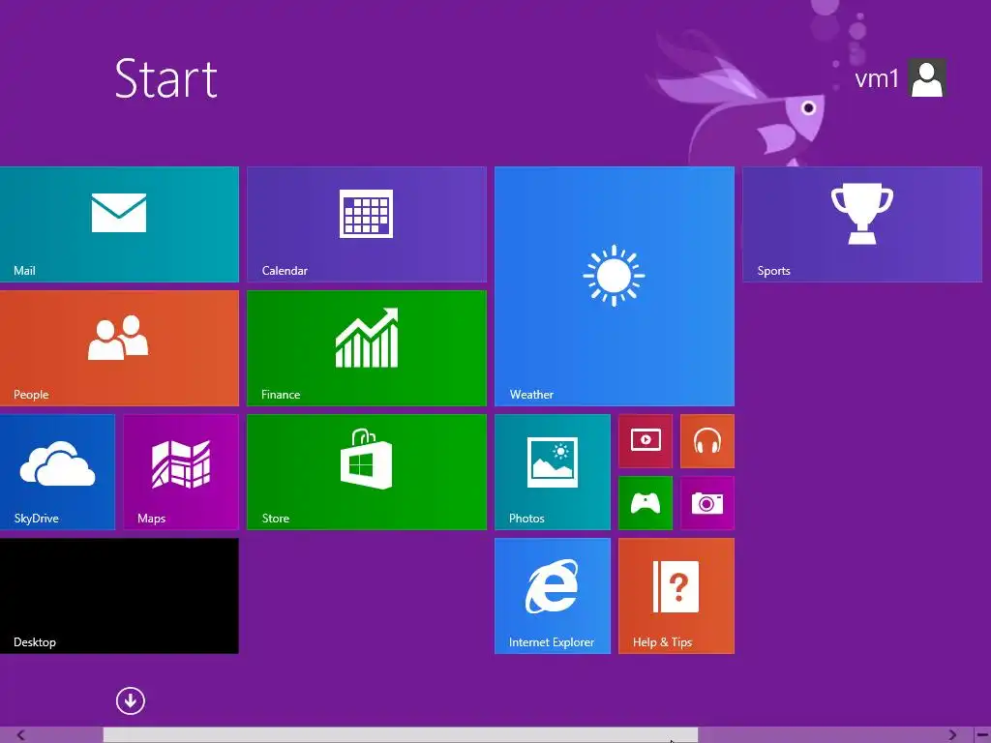The width and height of the screenshot is (991, 743).
Task: Launch the Weather app tile
Action: (615, 286)
